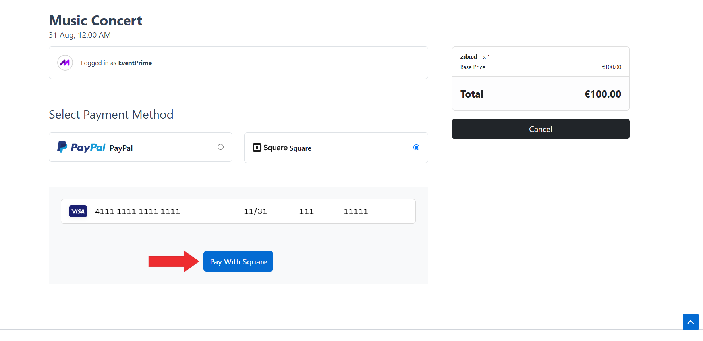Click the Music Concert event title
Screen dimensions: 703x341
point(95,21)
